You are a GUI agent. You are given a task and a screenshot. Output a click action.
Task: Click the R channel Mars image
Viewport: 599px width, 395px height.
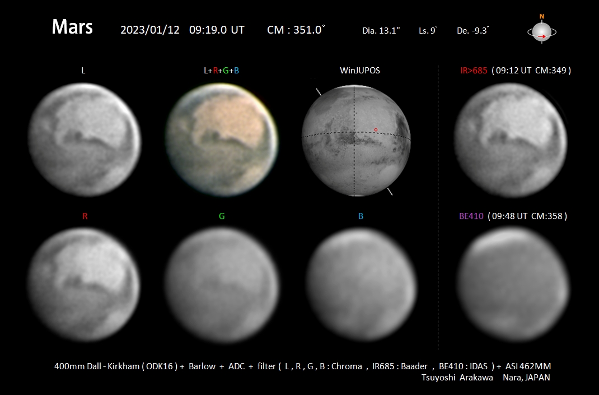tap(83, 285)
